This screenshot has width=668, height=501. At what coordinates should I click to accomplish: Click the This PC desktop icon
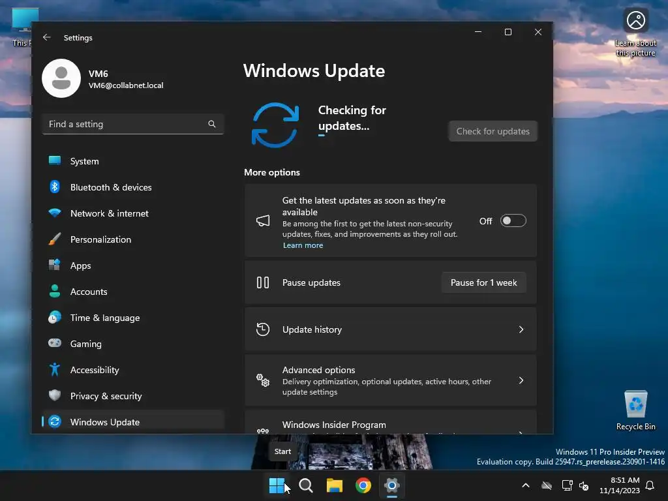(x=22, y=27)
